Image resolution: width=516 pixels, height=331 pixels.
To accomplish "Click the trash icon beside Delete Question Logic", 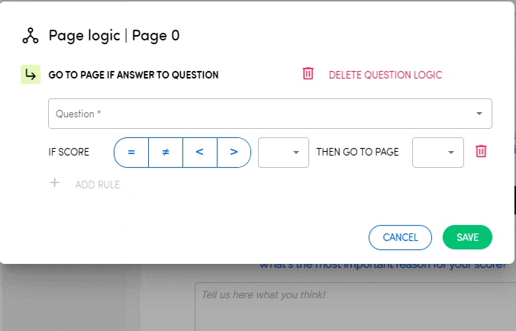I will pyautogui.click(x=308, y=74).
